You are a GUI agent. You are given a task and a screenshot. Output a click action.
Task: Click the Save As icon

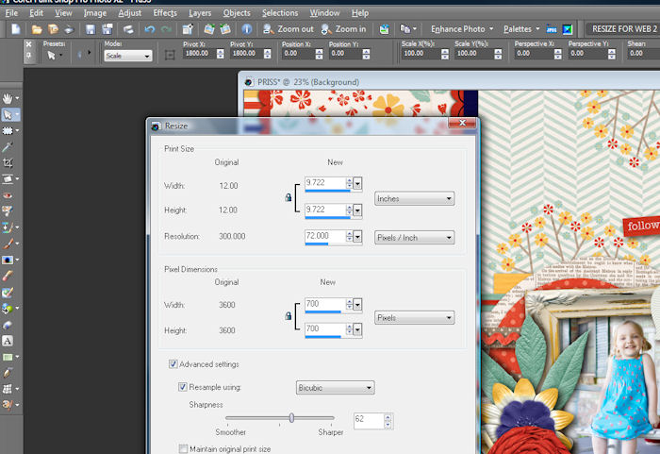pyautogui.click(x=107, y=29)
